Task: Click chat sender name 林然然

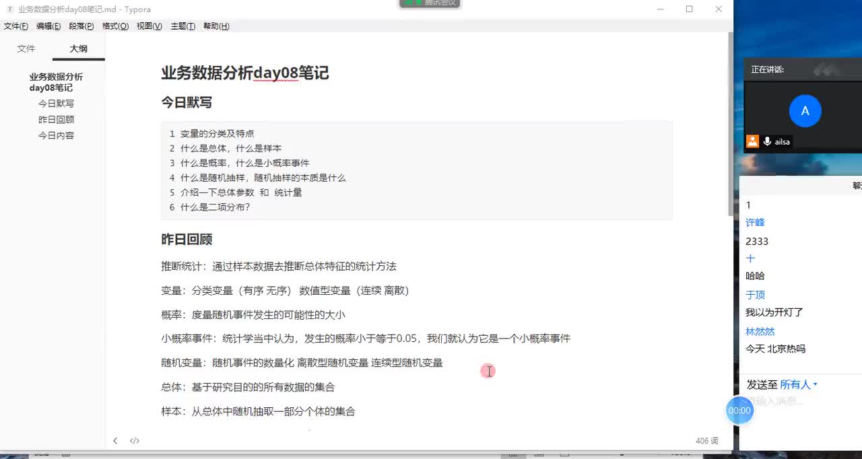Action: (x=760, y=331)
